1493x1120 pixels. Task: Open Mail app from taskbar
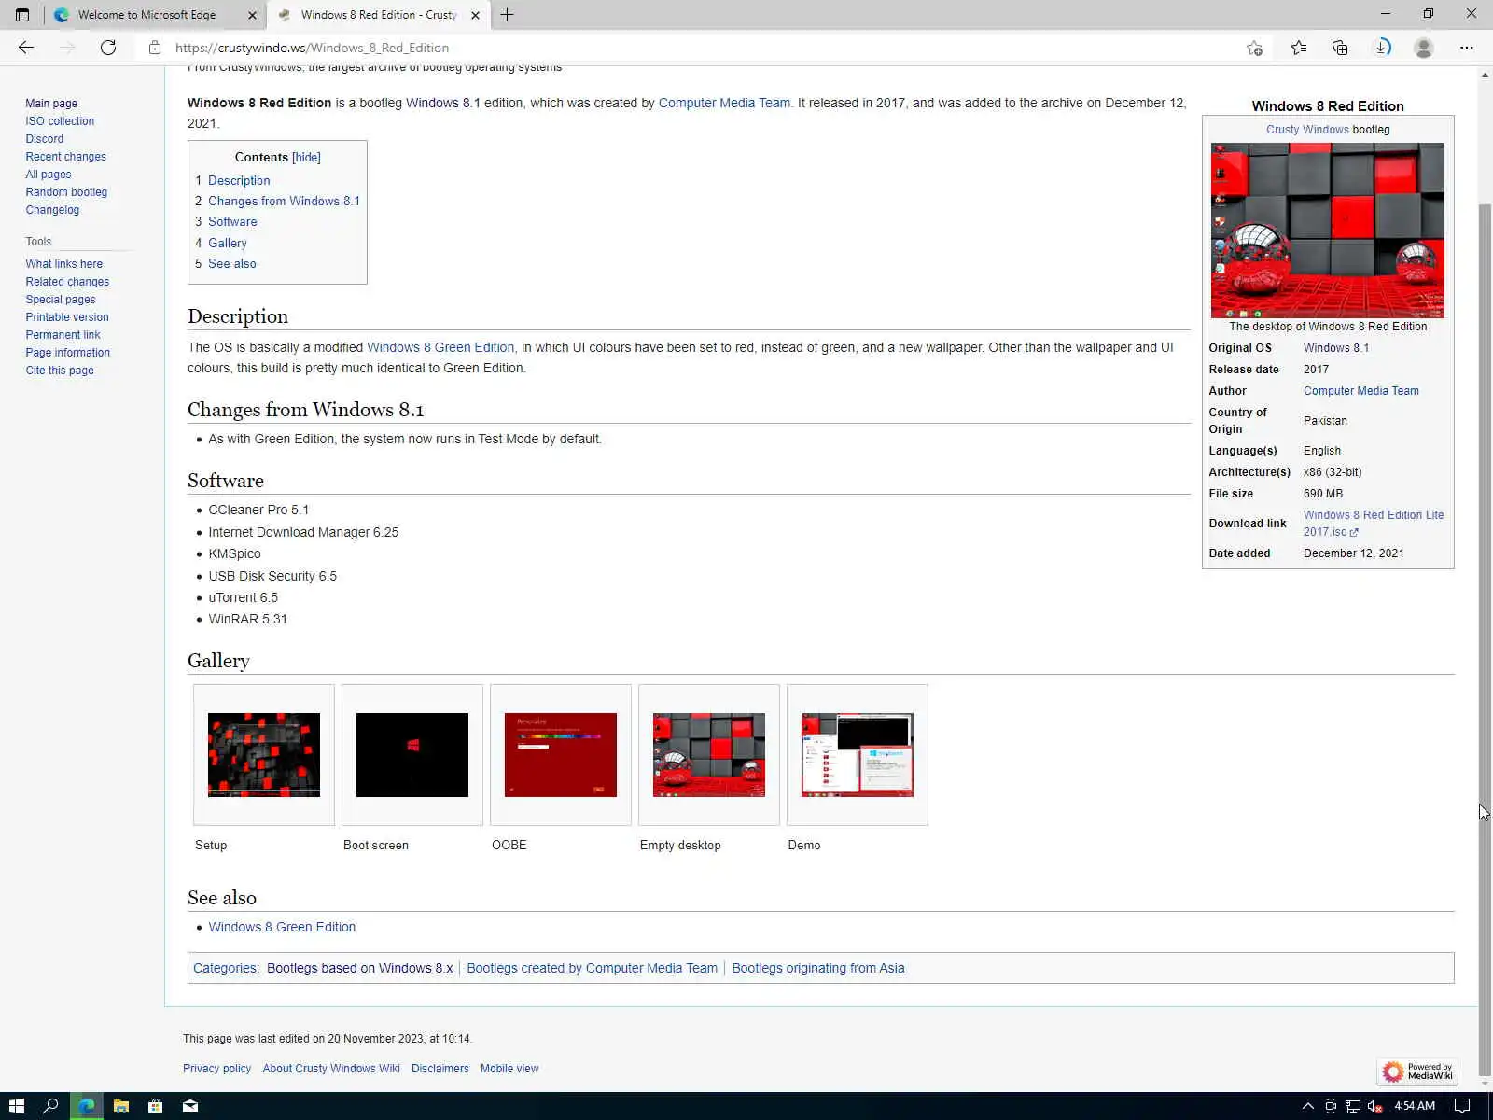(x=190, y=1106)
